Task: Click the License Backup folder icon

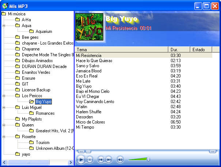Action: (x=18, y=90)
